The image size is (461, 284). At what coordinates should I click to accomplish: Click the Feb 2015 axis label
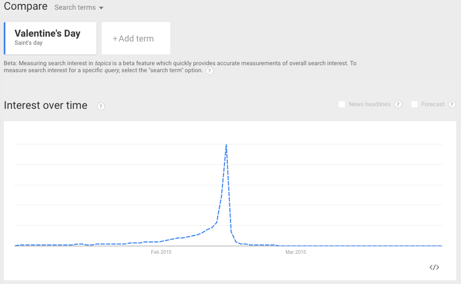tap(161, 252)
